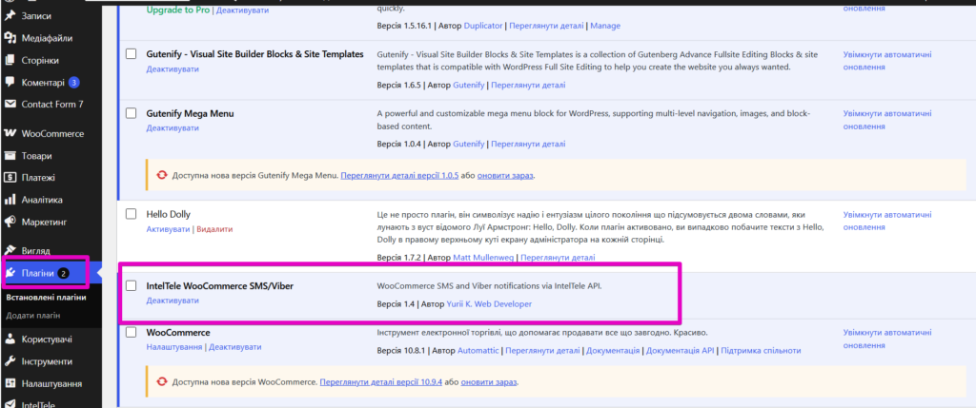Screen dimensions: 976x408
Task: Open Вигляд paintbrush icon
Action: 10,250
